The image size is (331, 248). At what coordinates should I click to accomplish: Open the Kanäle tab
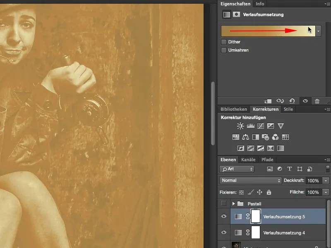pos(248,159)
